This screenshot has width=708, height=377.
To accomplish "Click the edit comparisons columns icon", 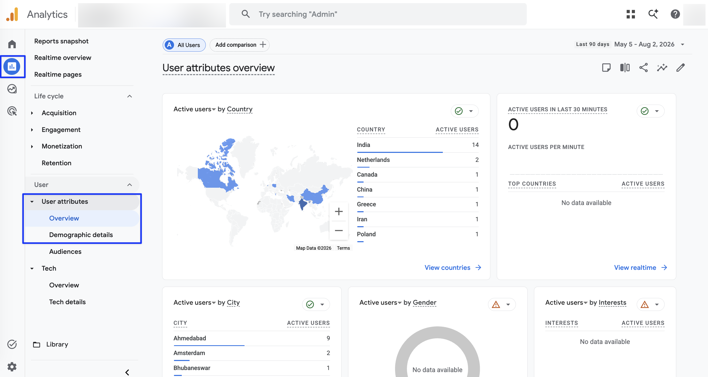I will (x=625, y=68).
